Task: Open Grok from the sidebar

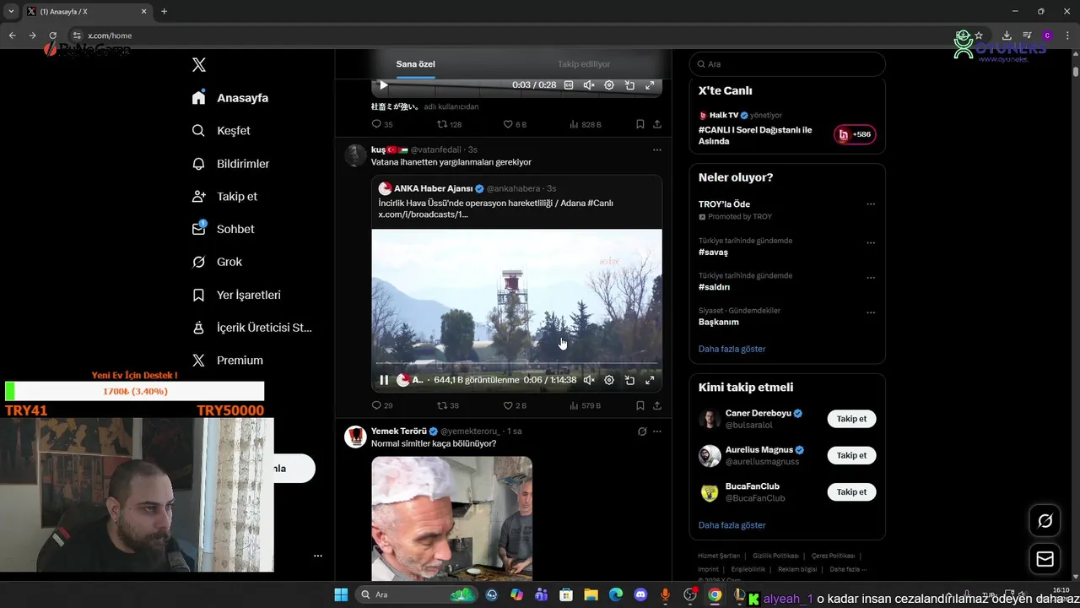Action: point(217,262)
